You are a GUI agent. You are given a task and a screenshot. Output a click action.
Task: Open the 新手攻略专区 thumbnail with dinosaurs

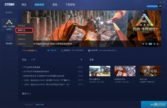point(100,71)
